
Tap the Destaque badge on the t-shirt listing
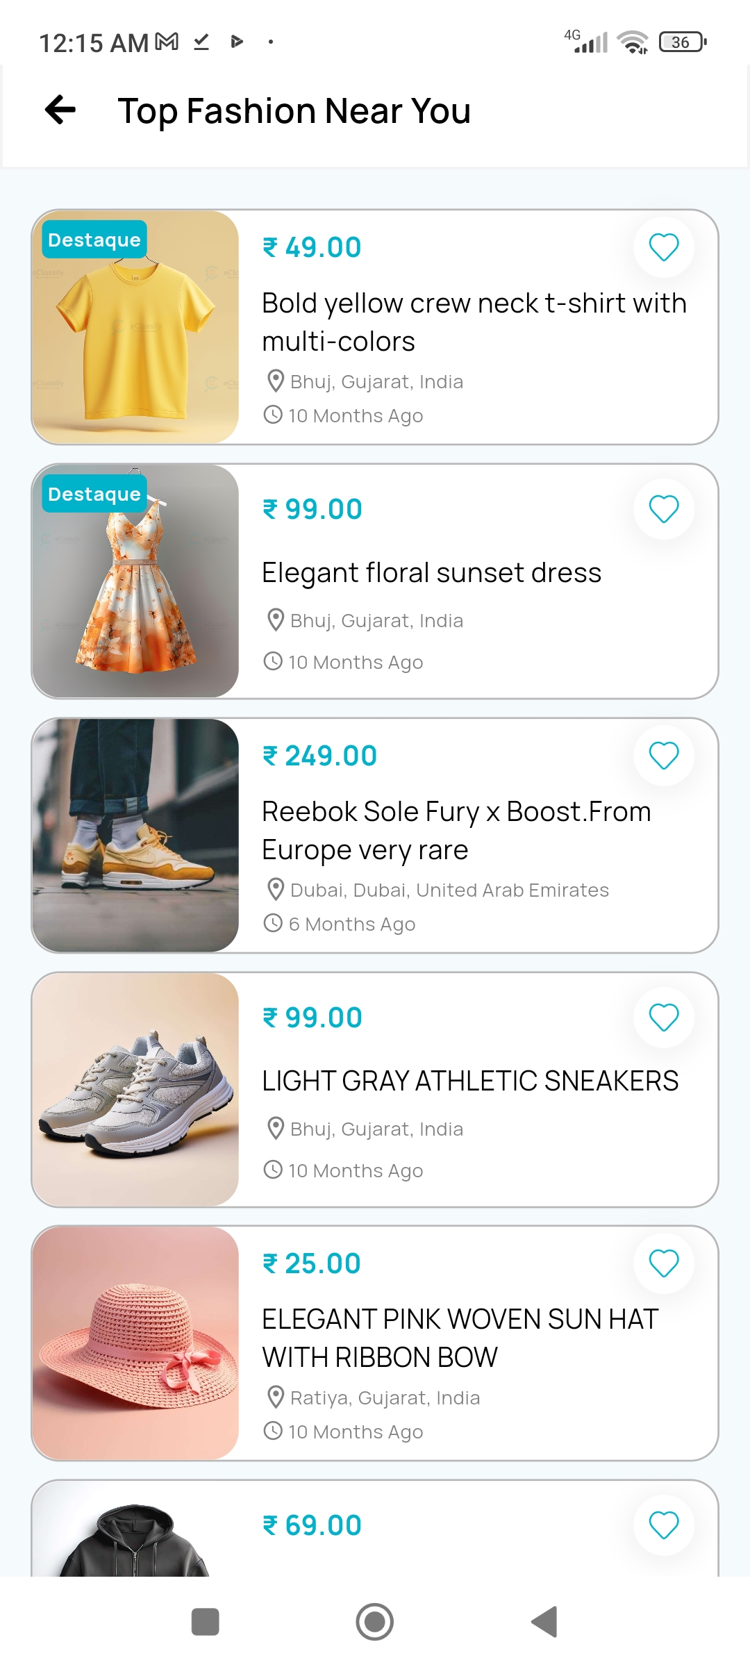pos(94,239)
